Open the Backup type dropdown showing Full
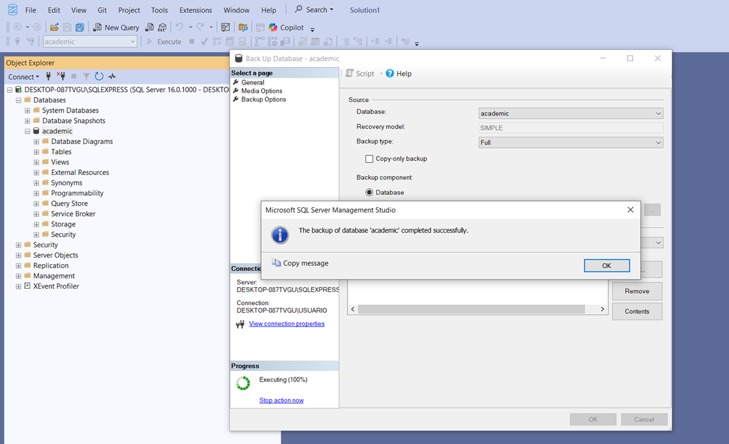Screen dimensions: 729x444 [571, 142]
